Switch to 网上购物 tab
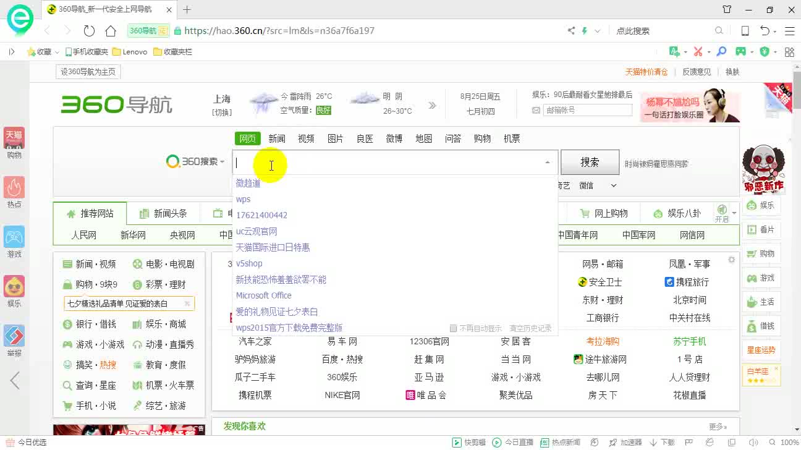This screenshot has height=450, width=801. [x=604, y=213]
